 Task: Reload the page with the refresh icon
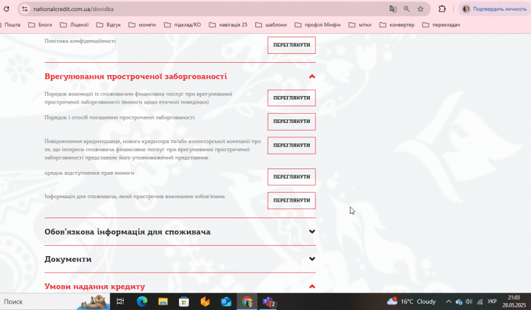click(x=6, y=9)
